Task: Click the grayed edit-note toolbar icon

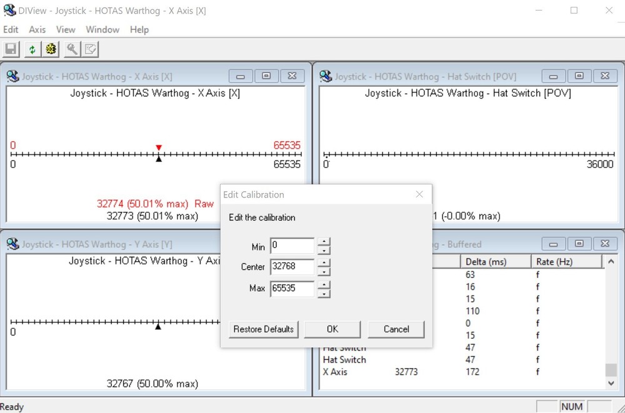Action: 91,49
